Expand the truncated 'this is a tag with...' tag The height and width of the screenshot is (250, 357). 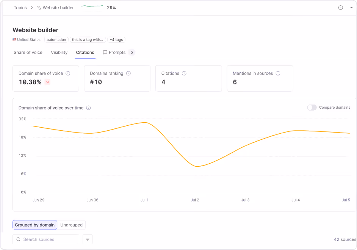tap(88, 39)
